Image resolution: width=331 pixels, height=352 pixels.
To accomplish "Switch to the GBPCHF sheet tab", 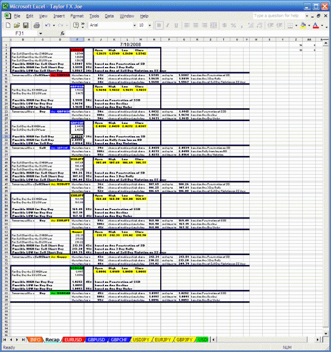I will pyautogui.click(x=119, y=340).
